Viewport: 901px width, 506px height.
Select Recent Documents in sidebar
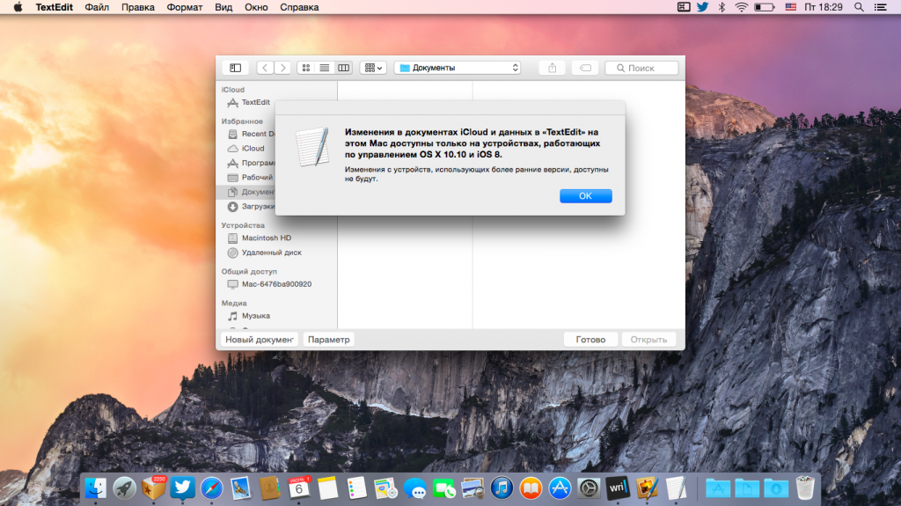click(x=251, y=134)
